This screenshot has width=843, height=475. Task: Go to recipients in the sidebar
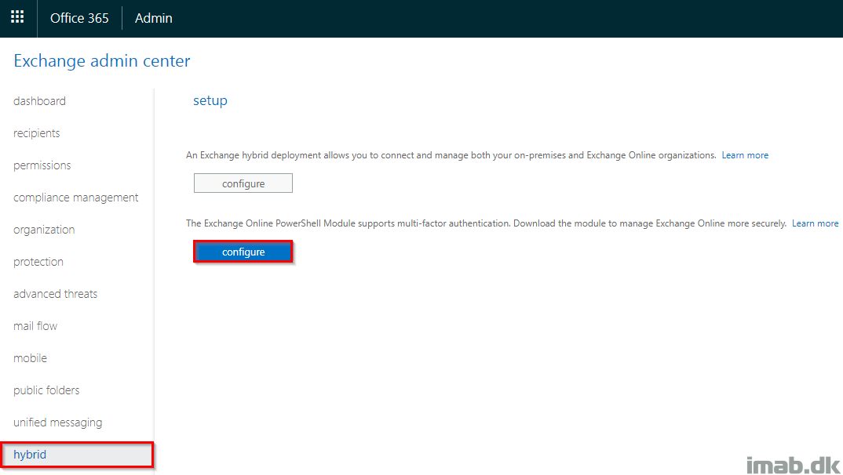(x=37, y=133)
